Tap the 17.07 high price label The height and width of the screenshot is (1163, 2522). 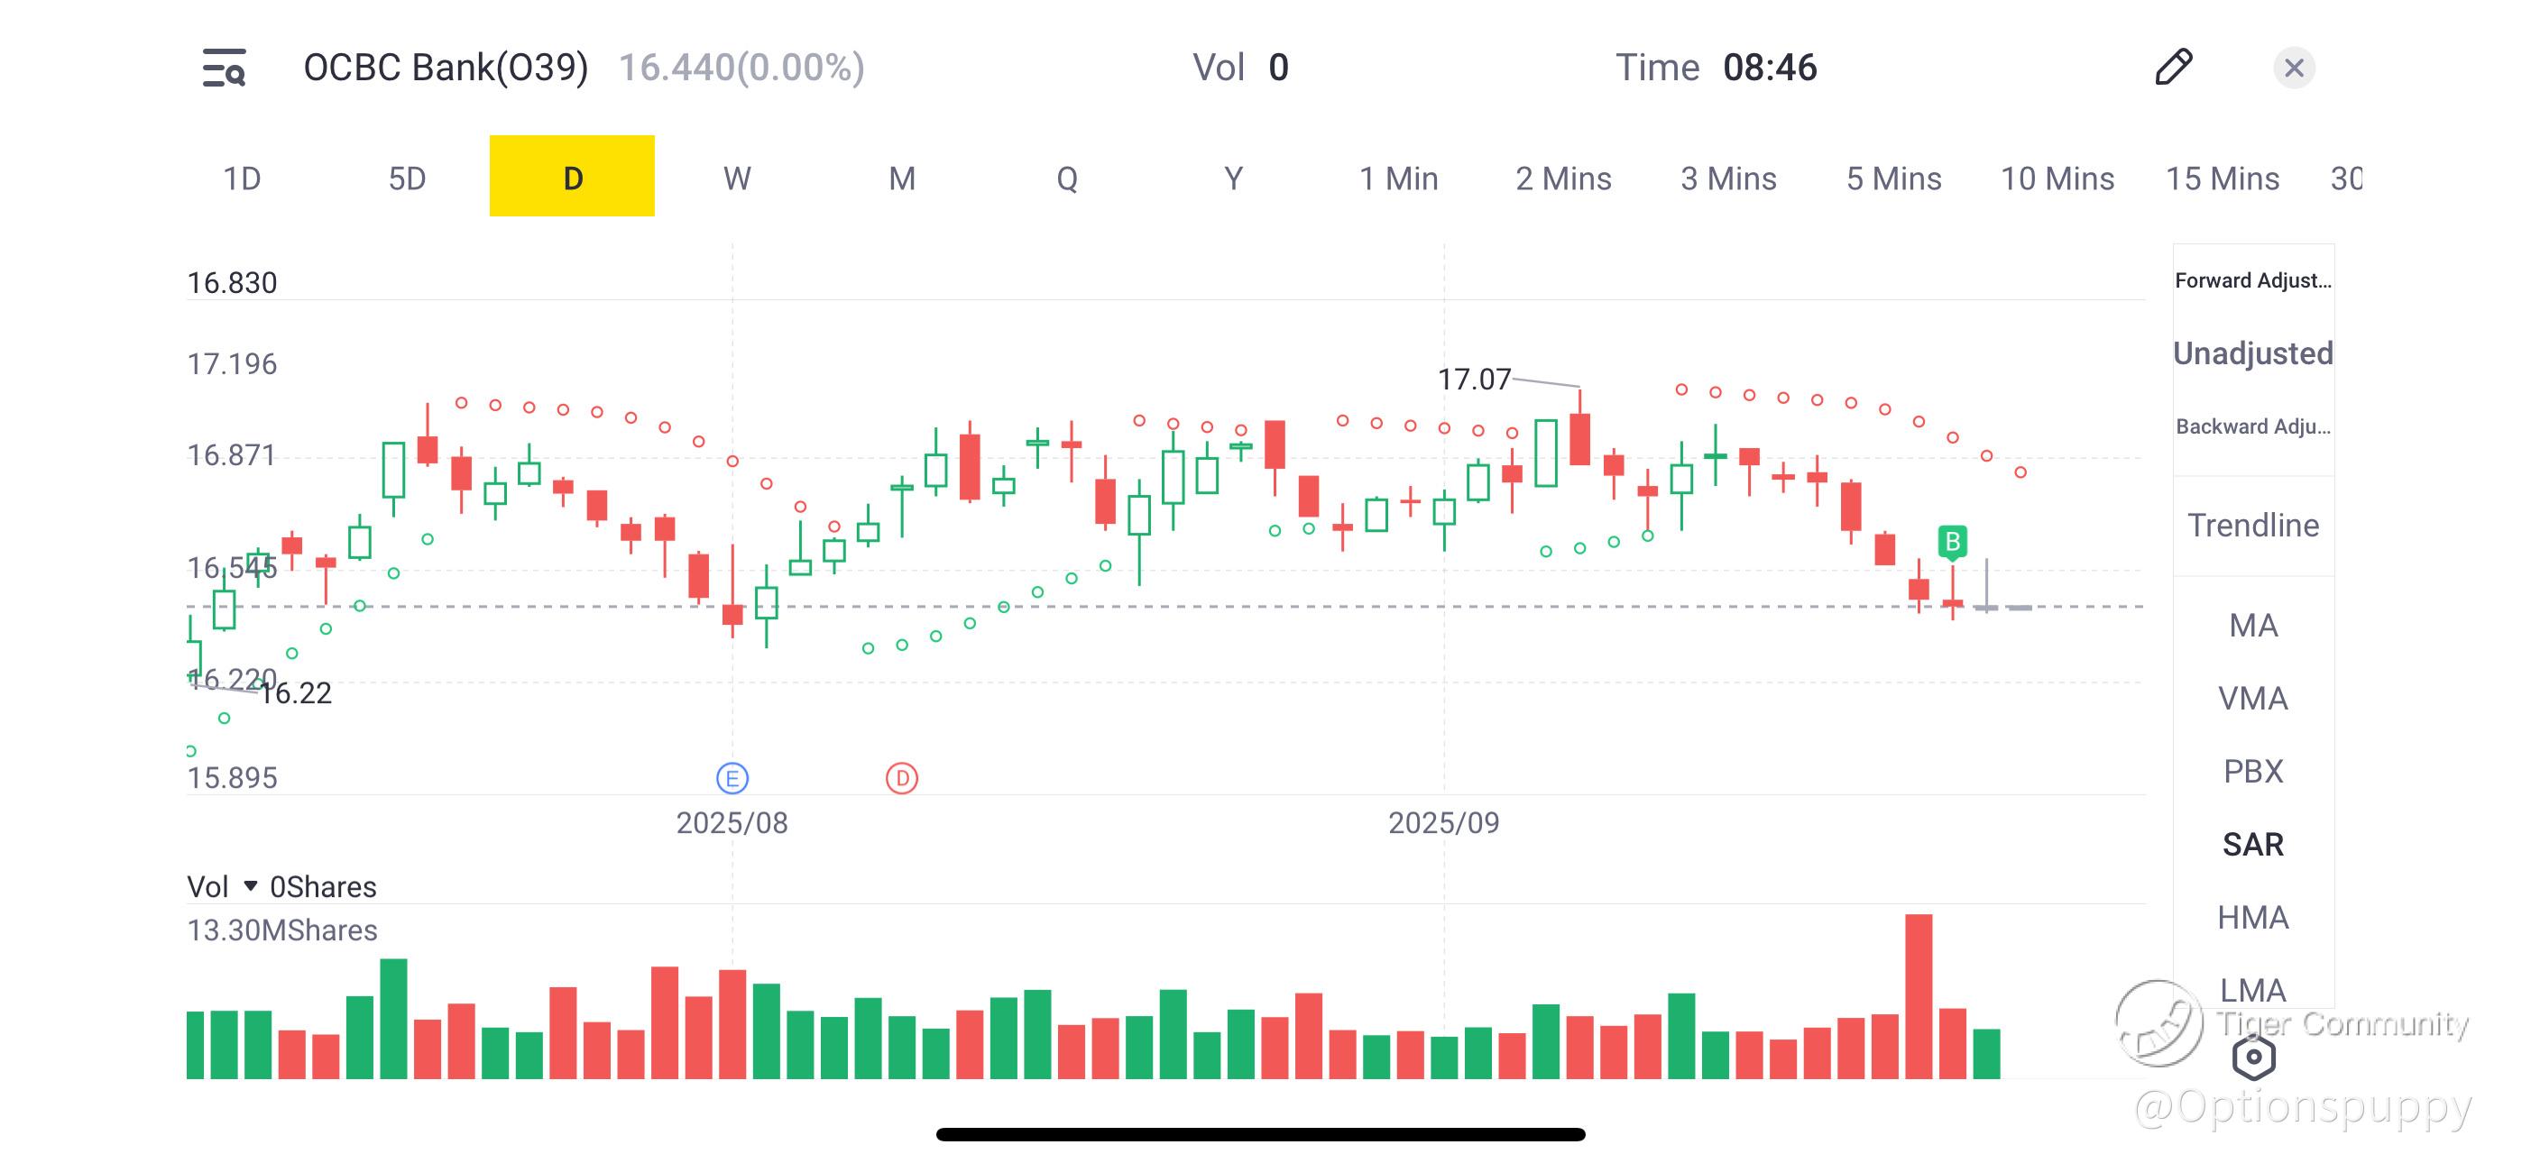pos(1474,379)
